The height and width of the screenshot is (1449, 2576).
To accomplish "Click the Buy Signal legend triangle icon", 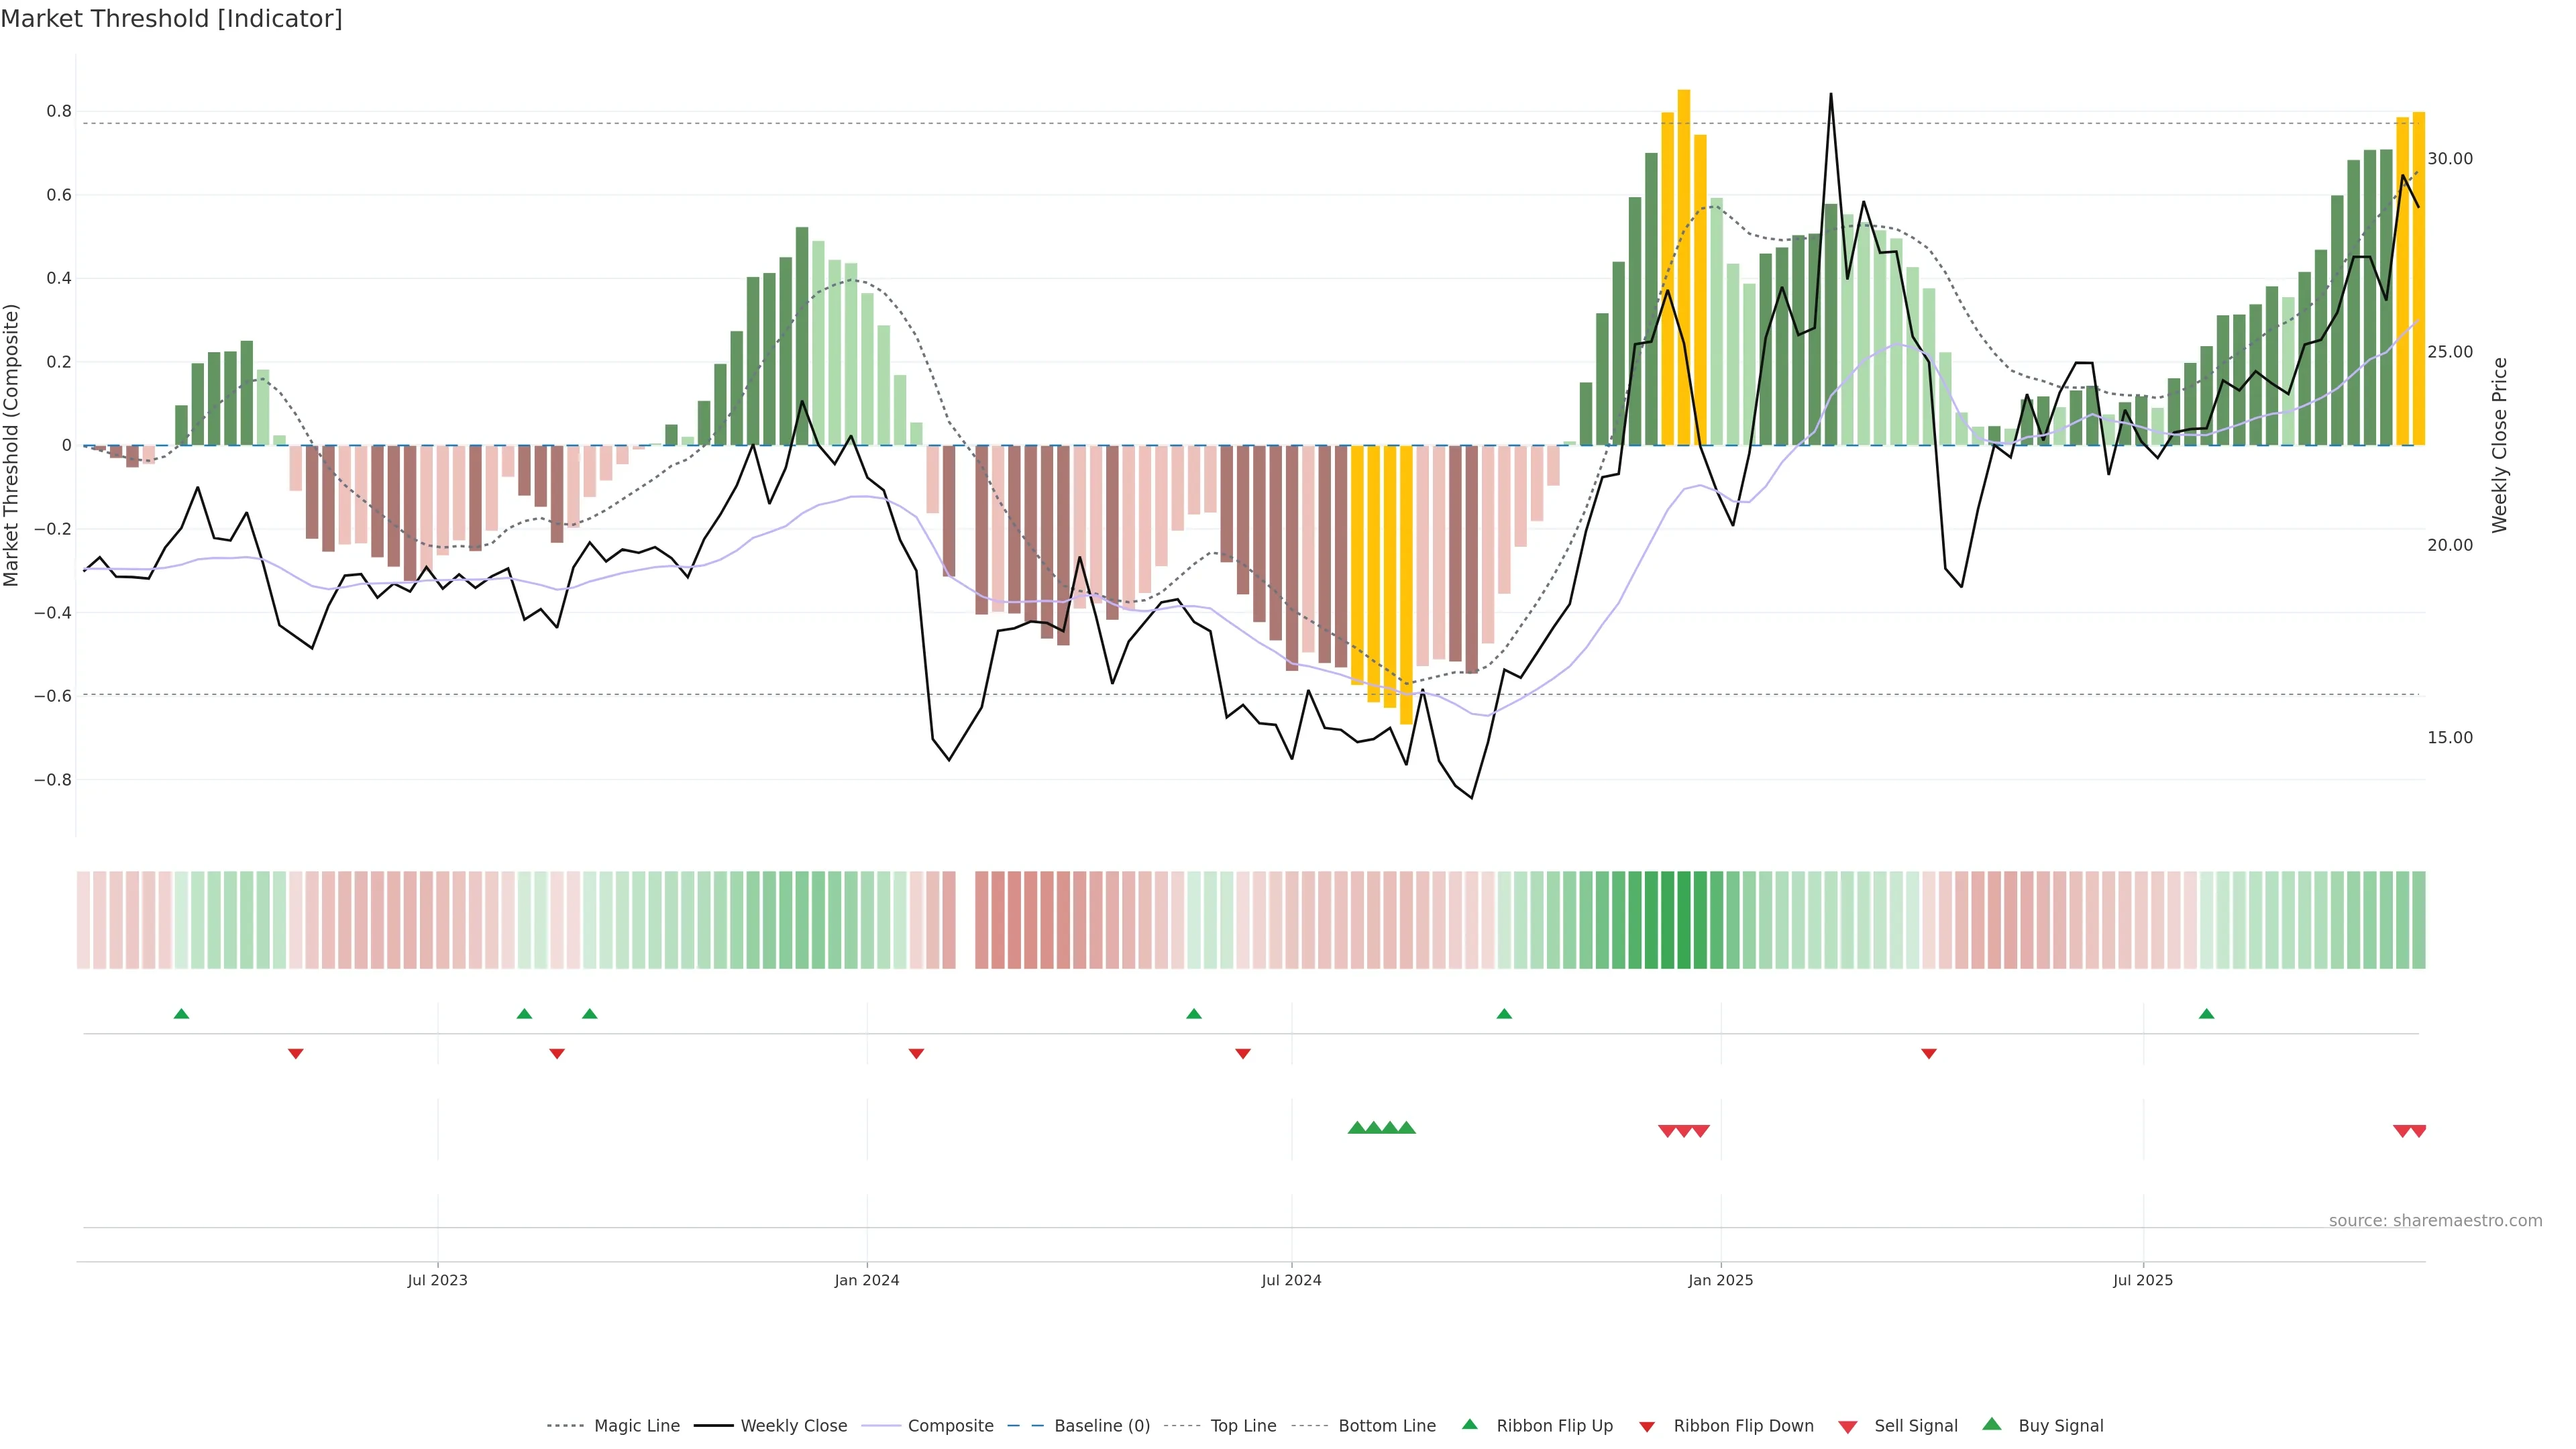I will tap(1992, 1424).
